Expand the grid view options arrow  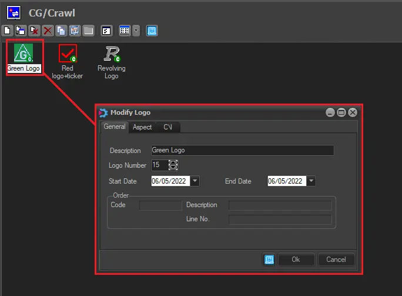[136, 30]
